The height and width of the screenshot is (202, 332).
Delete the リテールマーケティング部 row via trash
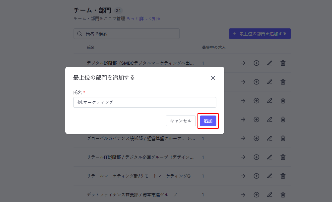tap(283, 176)
